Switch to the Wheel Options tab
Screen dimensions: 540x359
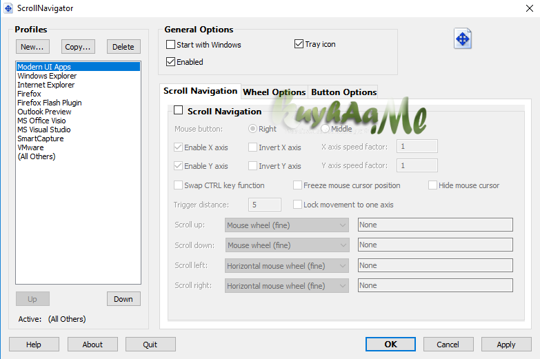tap(274, 92)
